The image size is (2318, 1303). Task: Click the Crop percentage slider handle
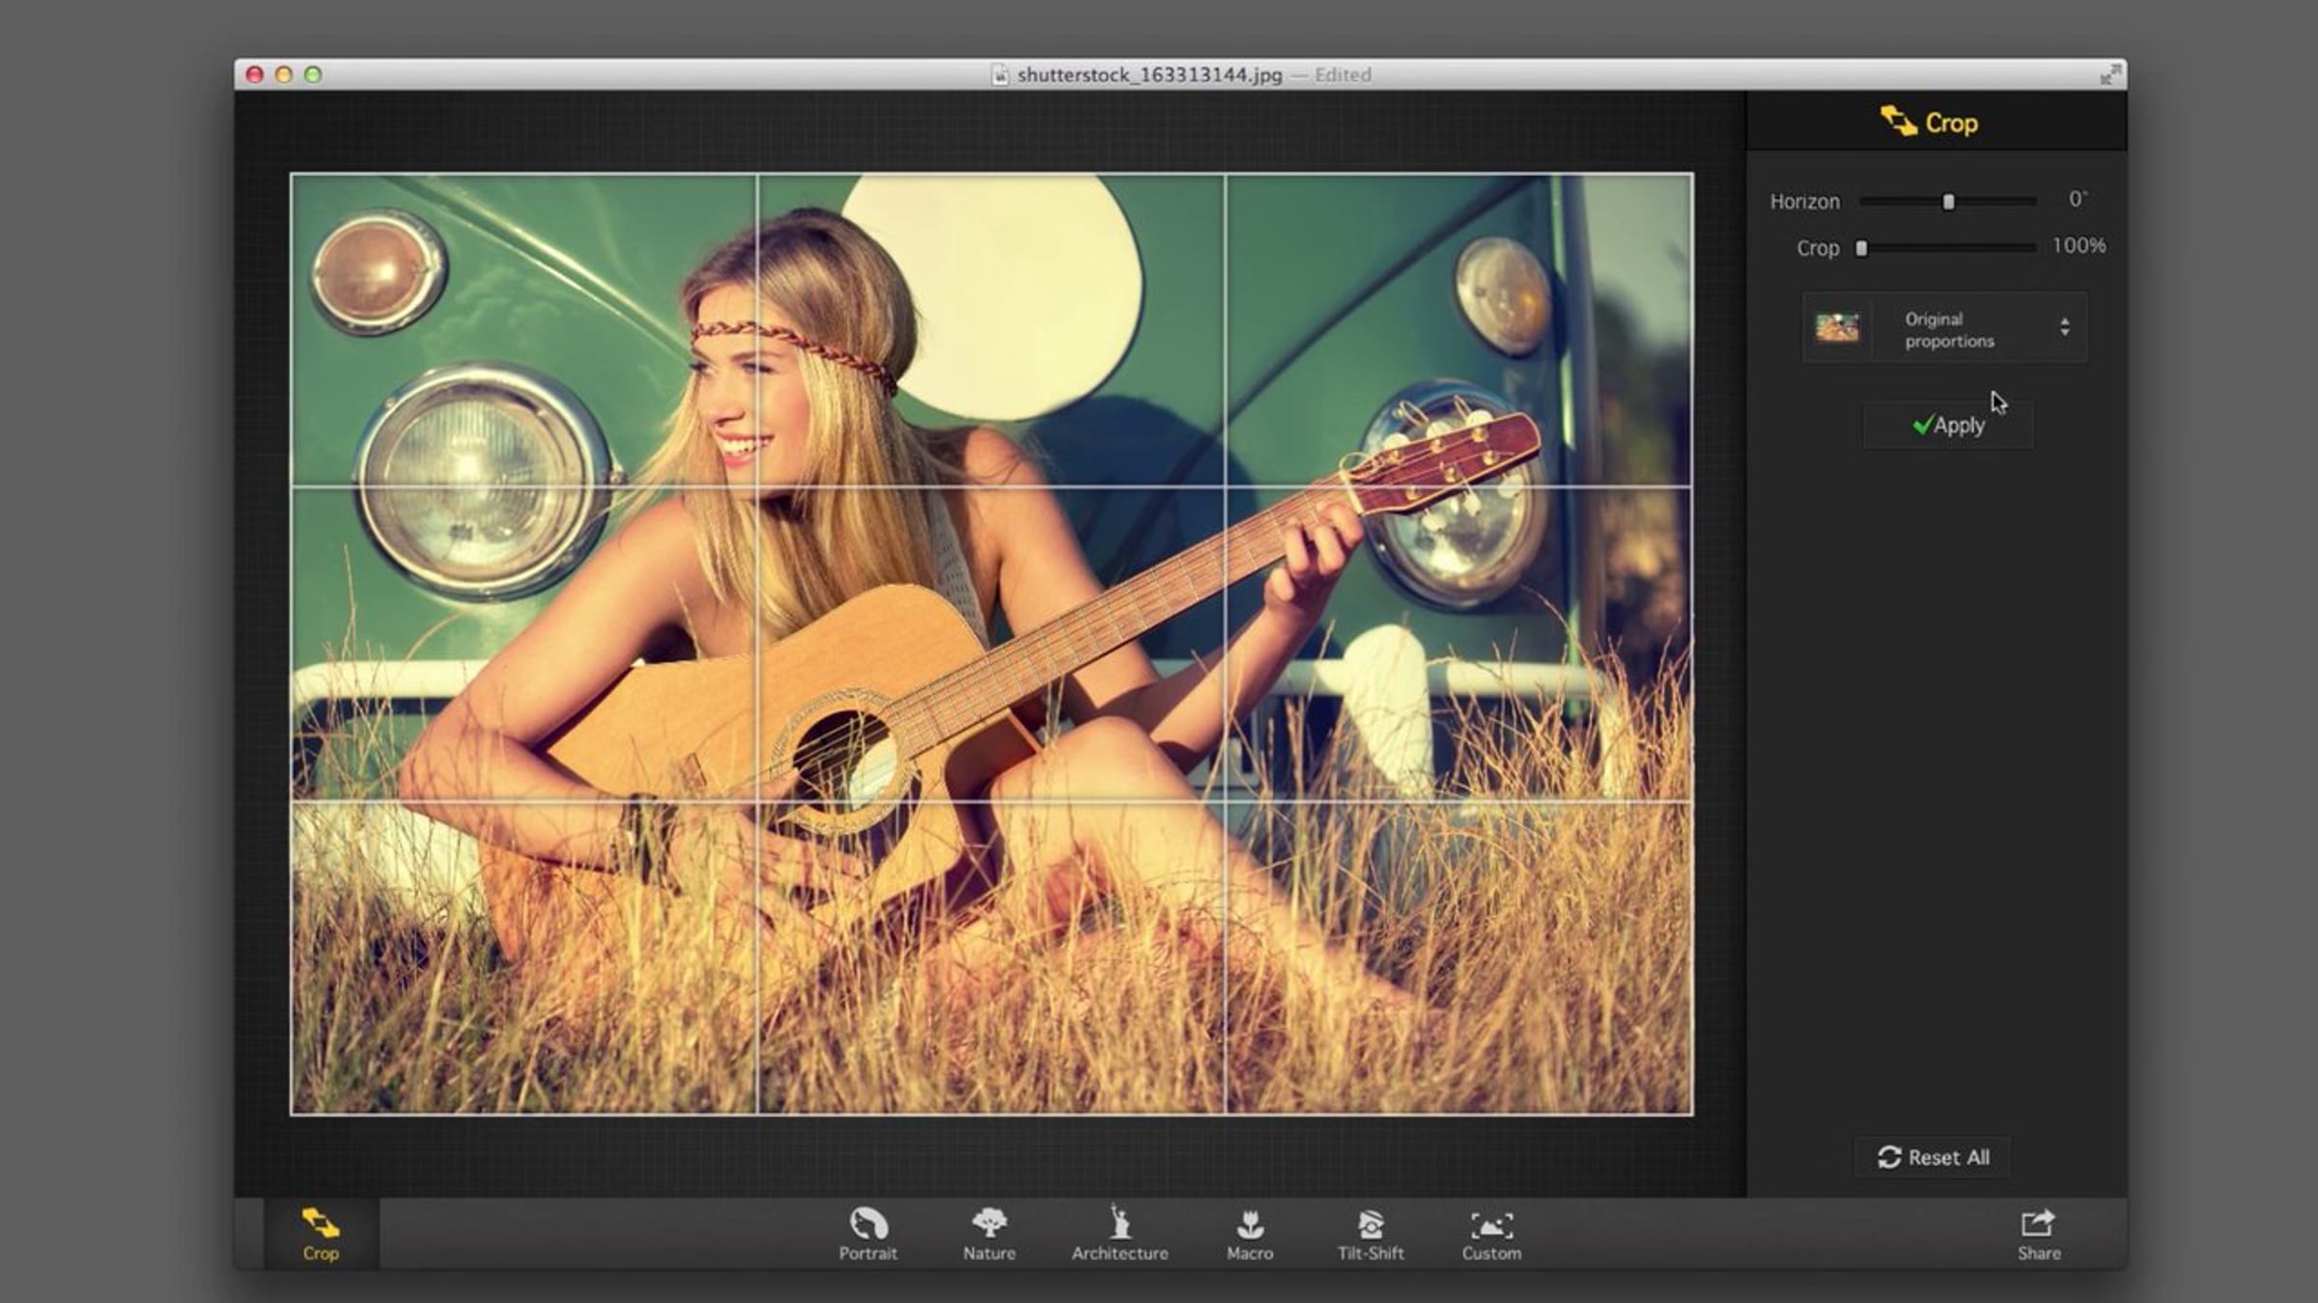[x=1861, y=248]
